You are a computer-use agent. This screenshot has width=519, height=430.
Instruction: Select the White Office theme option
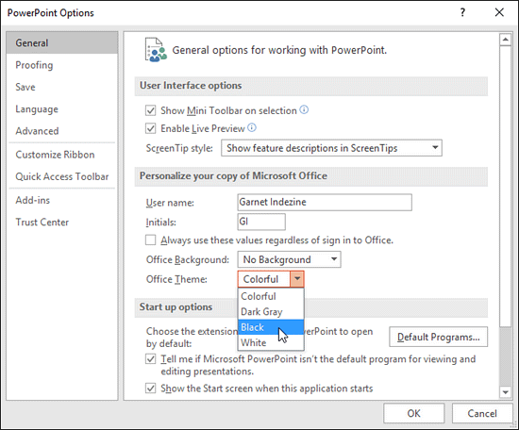pyautogui.click(x=271, y=342)
